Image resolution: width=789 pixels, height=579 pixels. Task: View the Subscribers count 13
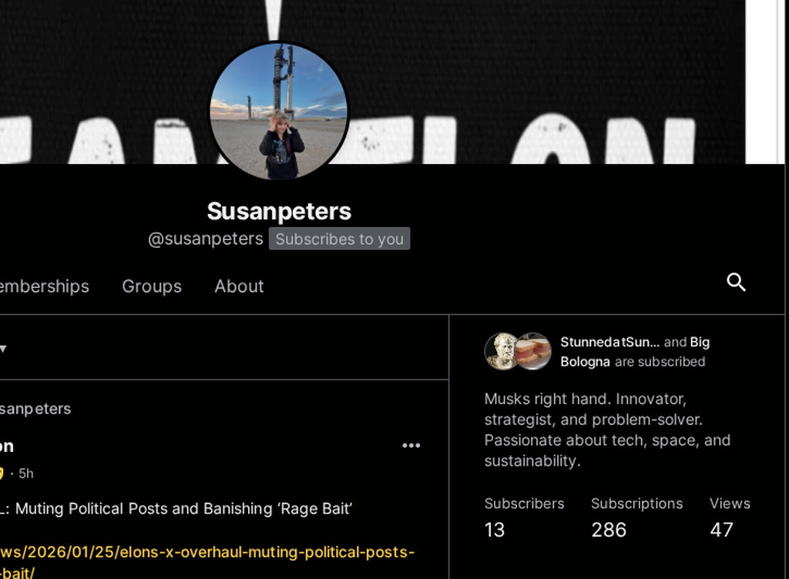(x=494, y=530)
